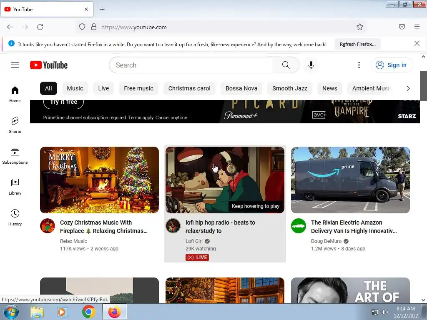Open Relax Music channel avatar
This screenshot has width=427, height=320.
(x=48, y=226)
